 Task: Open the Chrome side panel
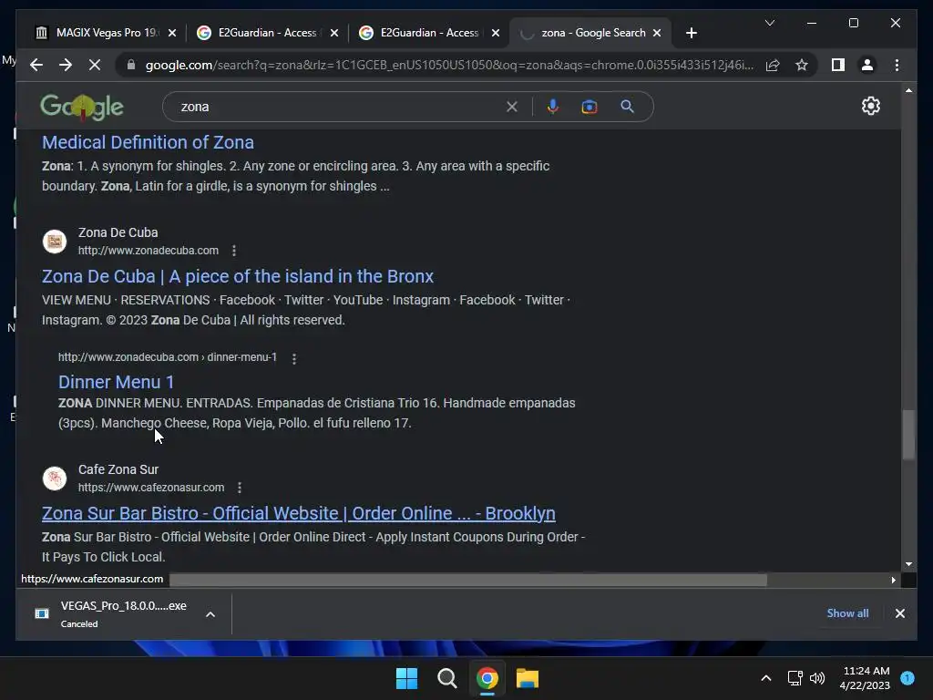point(838,65)
